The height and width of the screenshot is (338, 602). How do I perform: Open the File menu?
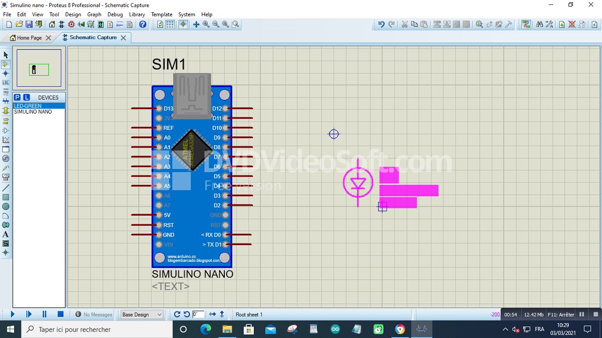7,15
